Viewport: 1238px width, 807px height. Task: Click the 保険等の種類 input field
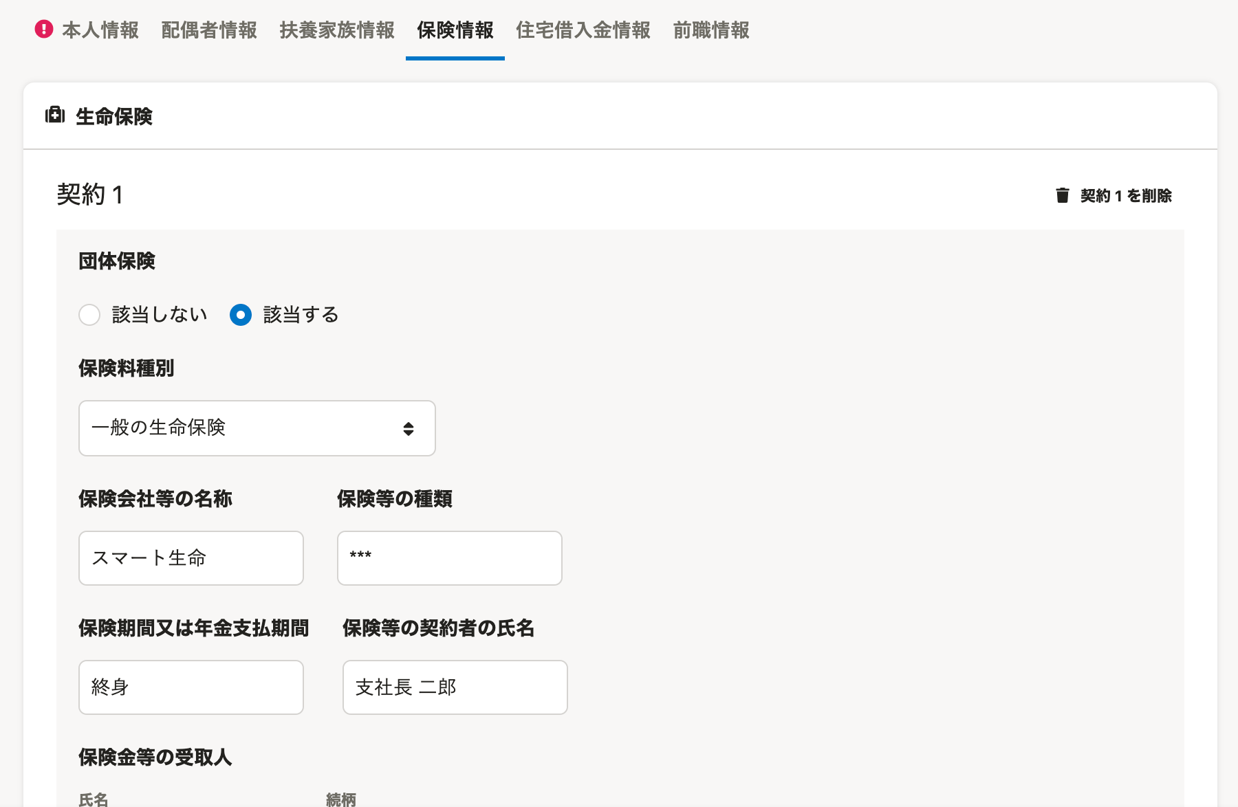coord(450,558)
